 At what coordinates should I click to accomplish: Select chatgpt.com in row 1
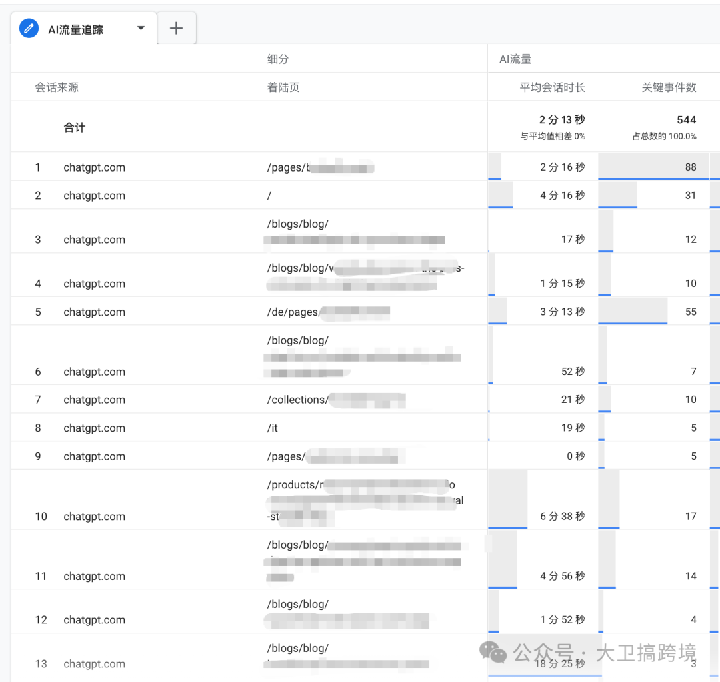(94, 167)
